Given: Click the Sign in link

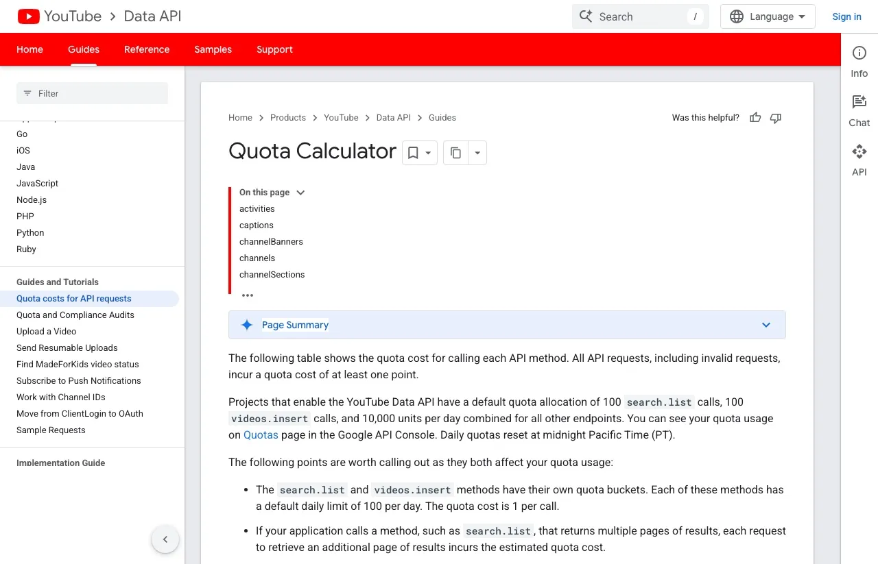Looking at the screenshot, I should pos(846,16).
